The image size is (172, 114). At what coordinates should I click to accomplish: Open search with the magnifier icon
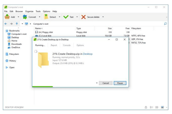(x=165, y=24)
